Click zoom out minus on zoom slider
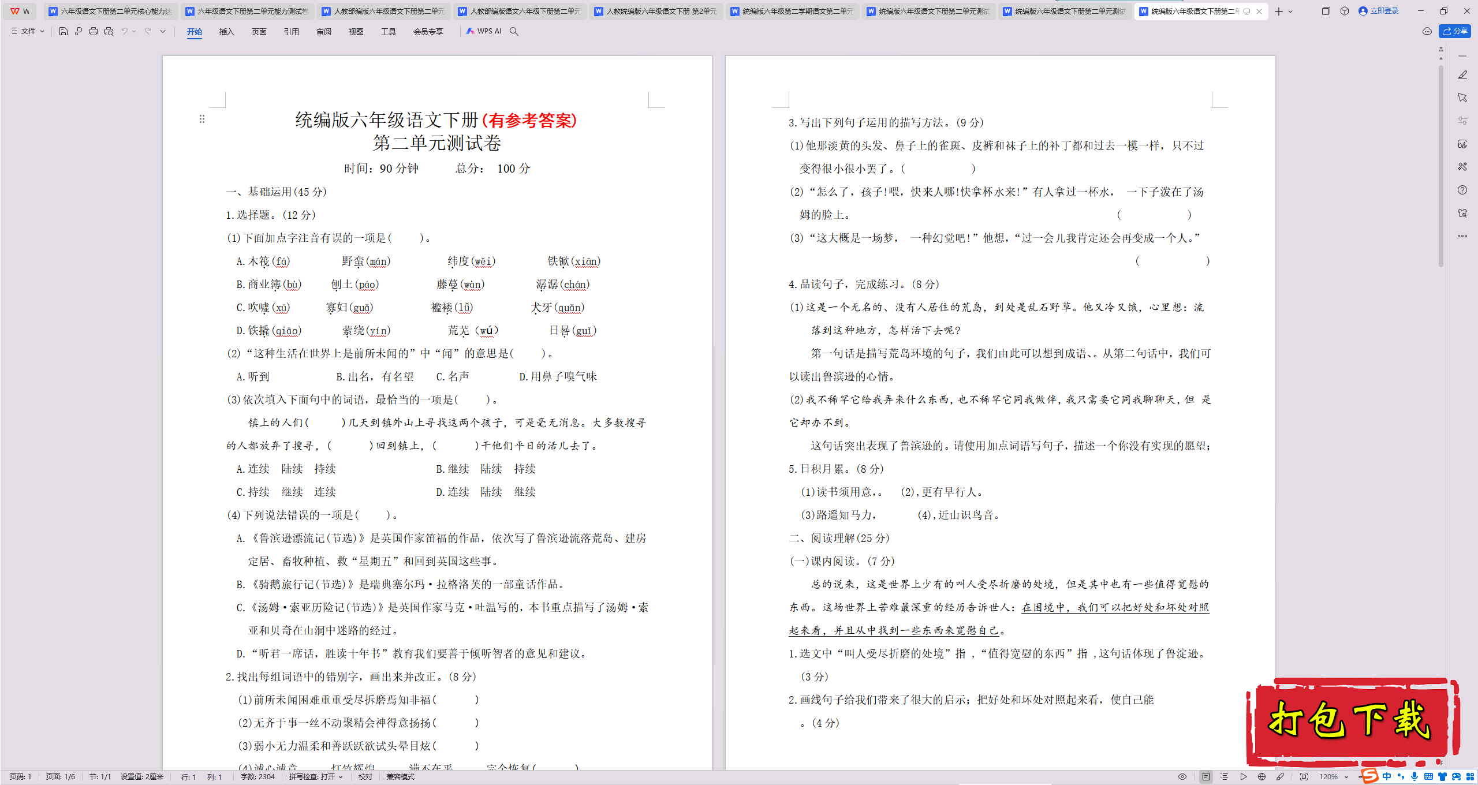The image size is (1478, 785). 1360,777
